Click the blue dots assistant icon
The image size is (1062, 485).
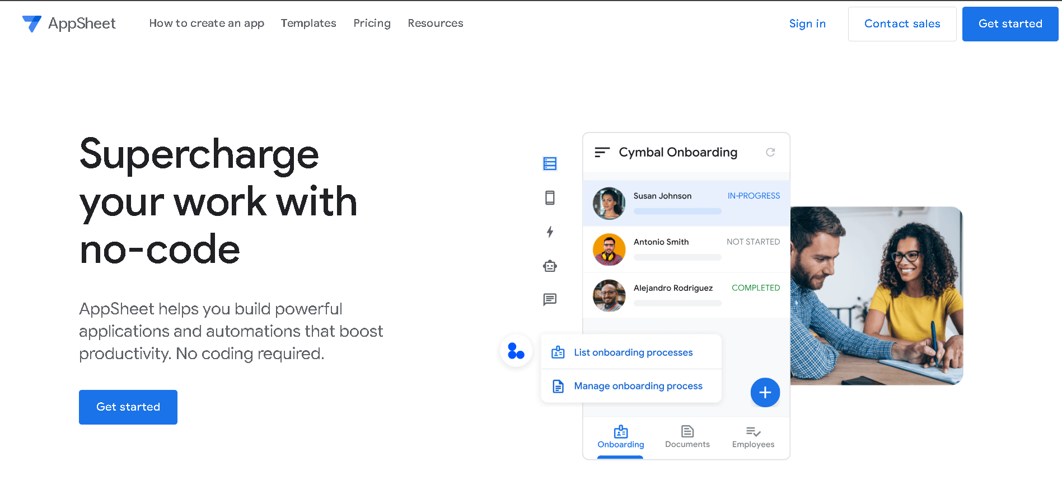click(516, 351)
